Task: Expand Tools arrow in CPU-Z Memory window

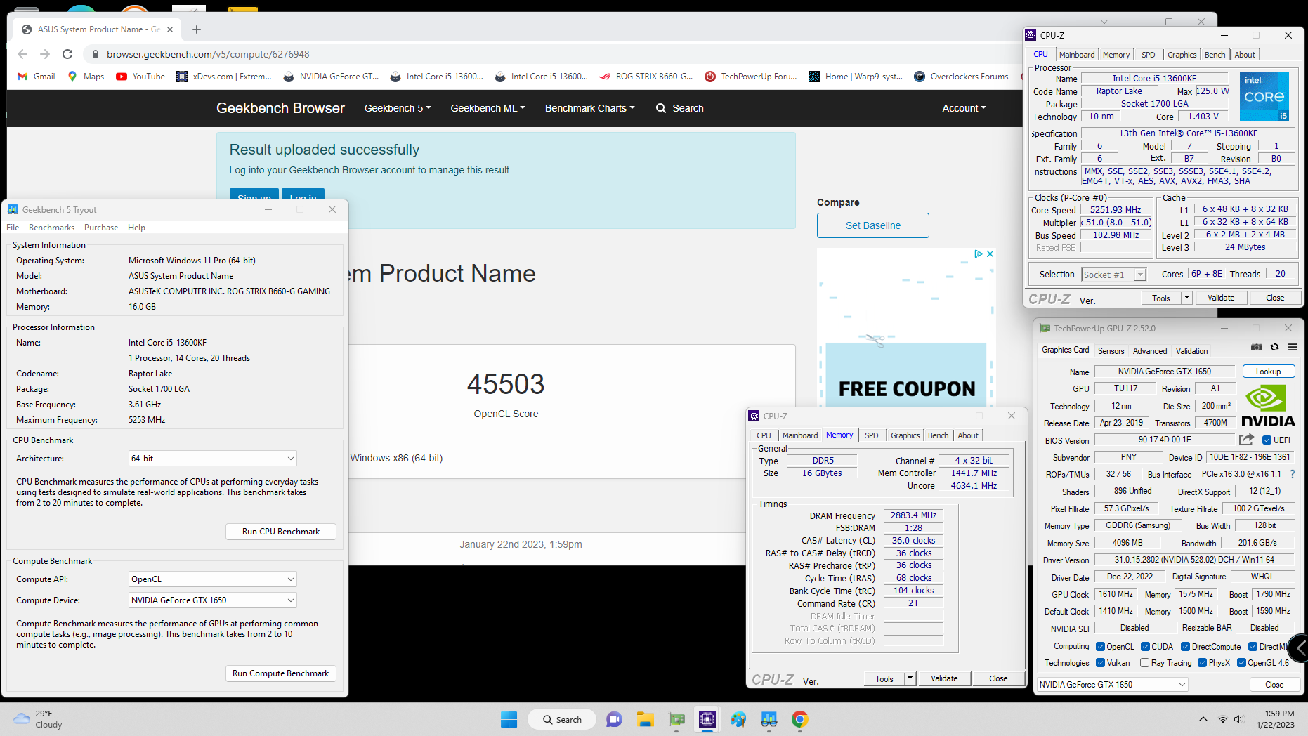Action: (x=910, y=678)
